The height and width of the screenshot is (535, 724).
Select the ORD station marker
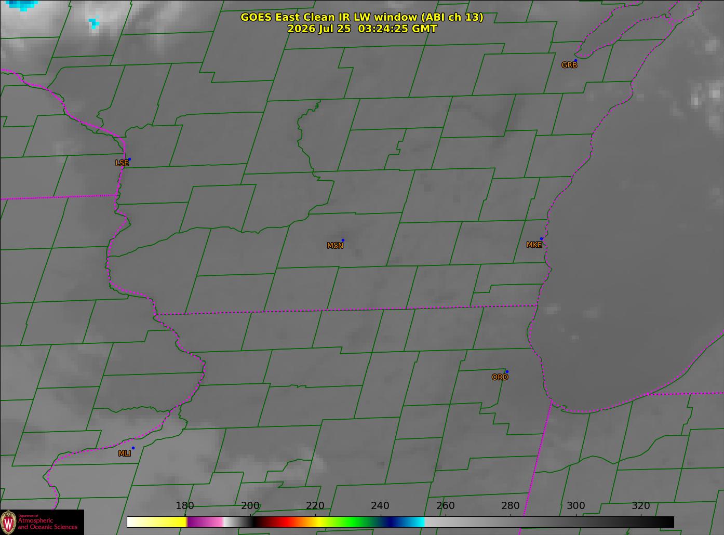(x=507, y=371)
